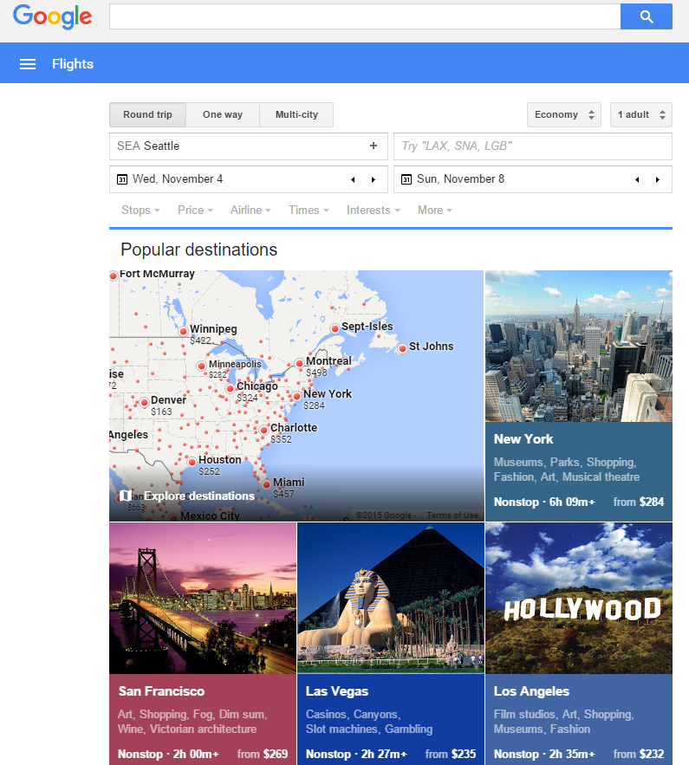Select the Multi-city option
The width and height of the screenshot is (689, 765).
tap(296, 114)
